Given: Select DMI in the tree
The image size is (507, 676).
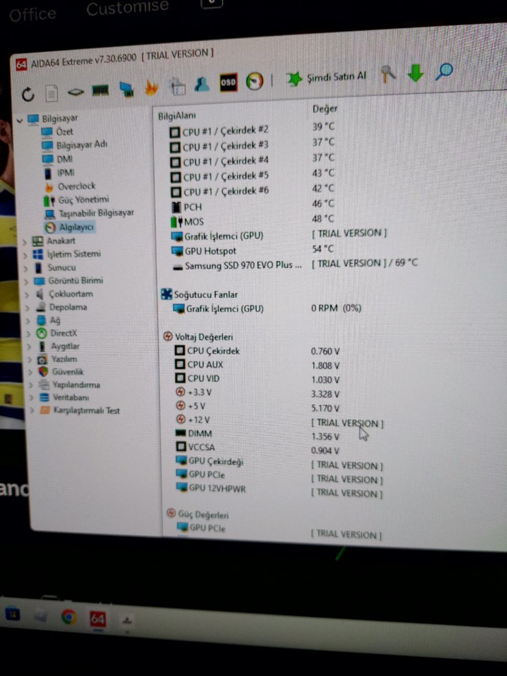Looking at the screenshot, I should tap(64, 159).
